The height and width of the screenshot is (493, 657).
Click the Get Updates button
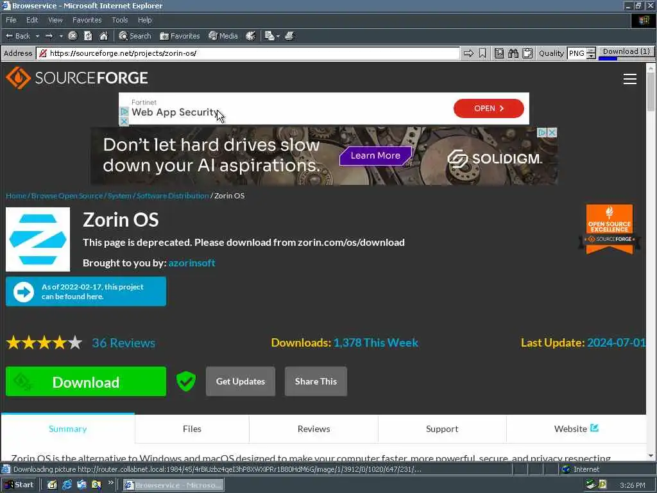coord(241,381)
